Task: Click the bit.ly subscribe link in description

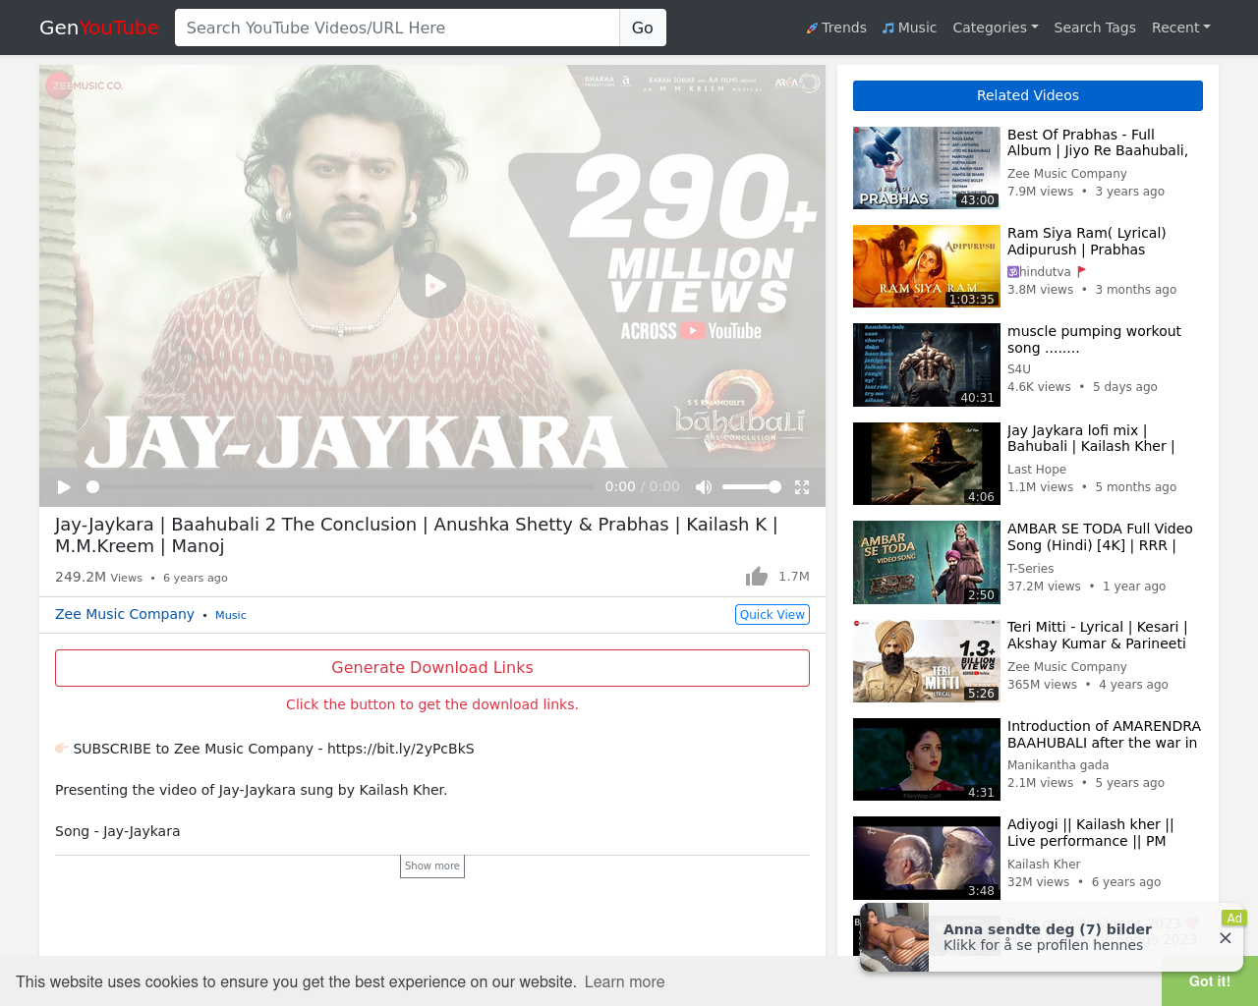Action: tap(401, 749)
